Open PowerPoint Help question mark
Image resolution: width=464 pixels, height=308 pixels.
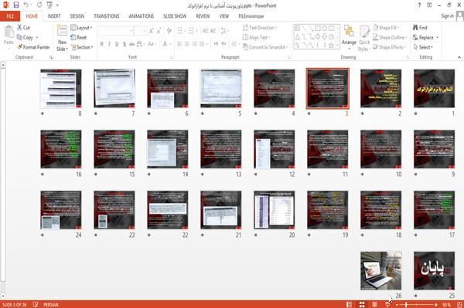point(419,5)
